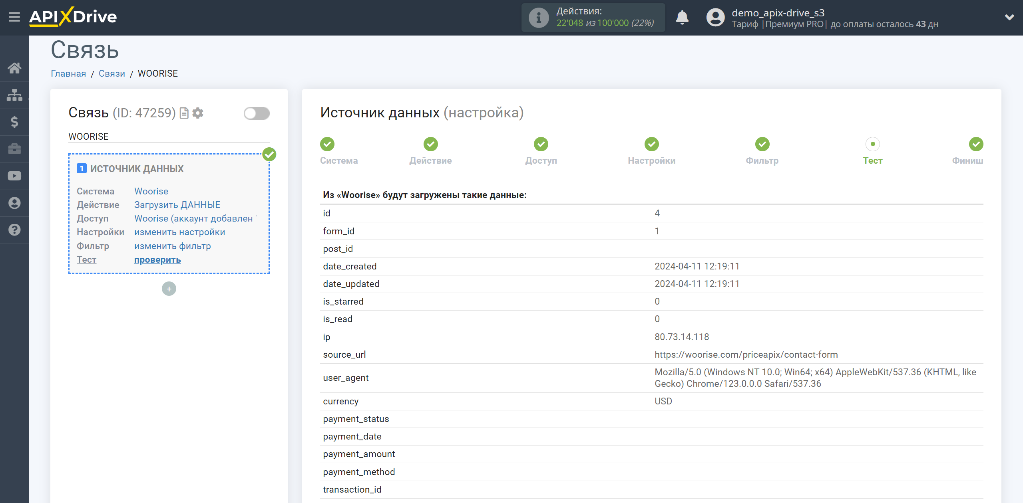
Task: Add a new block with plus button
Action: 169,289
